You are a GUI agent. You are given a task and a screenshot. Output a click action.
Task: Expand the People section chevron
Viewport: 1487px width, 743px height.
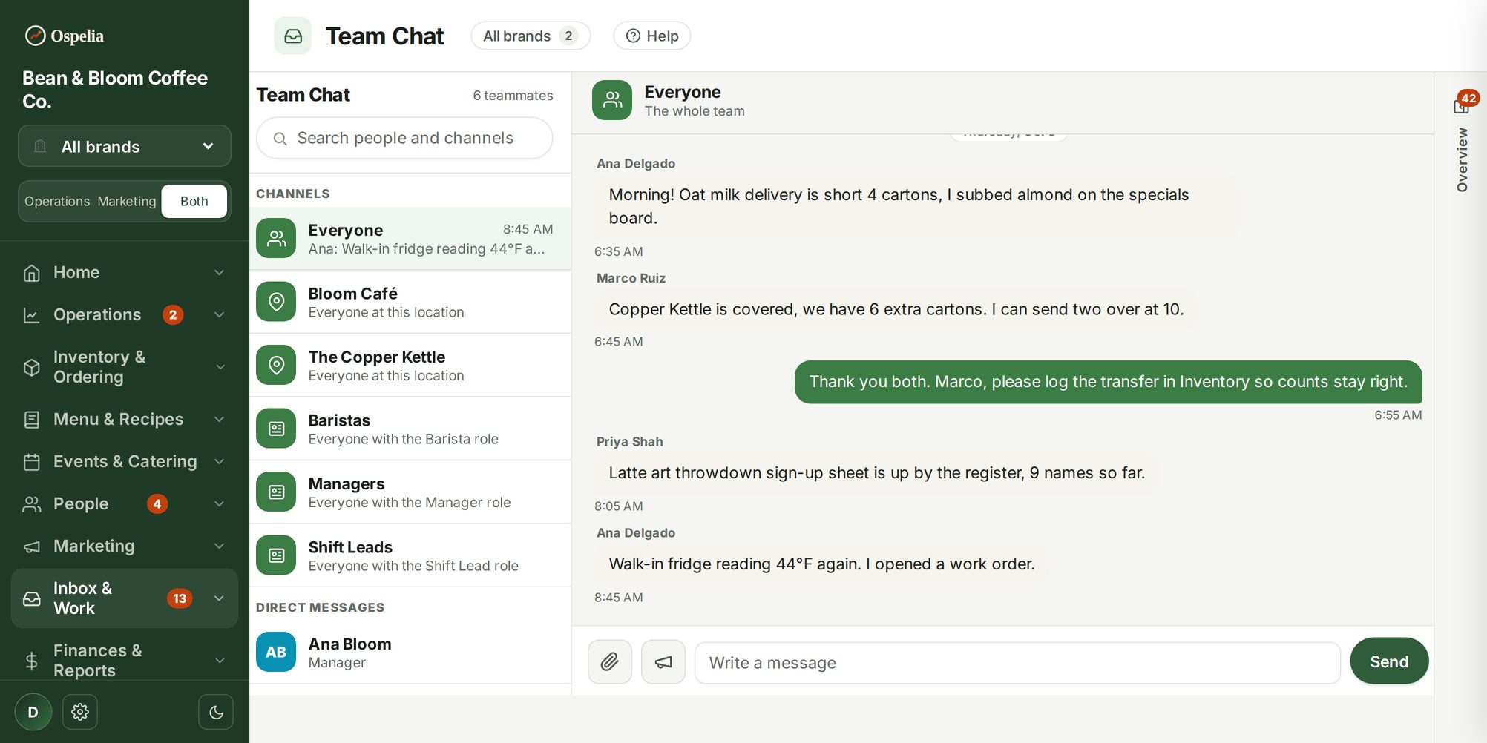220,504
